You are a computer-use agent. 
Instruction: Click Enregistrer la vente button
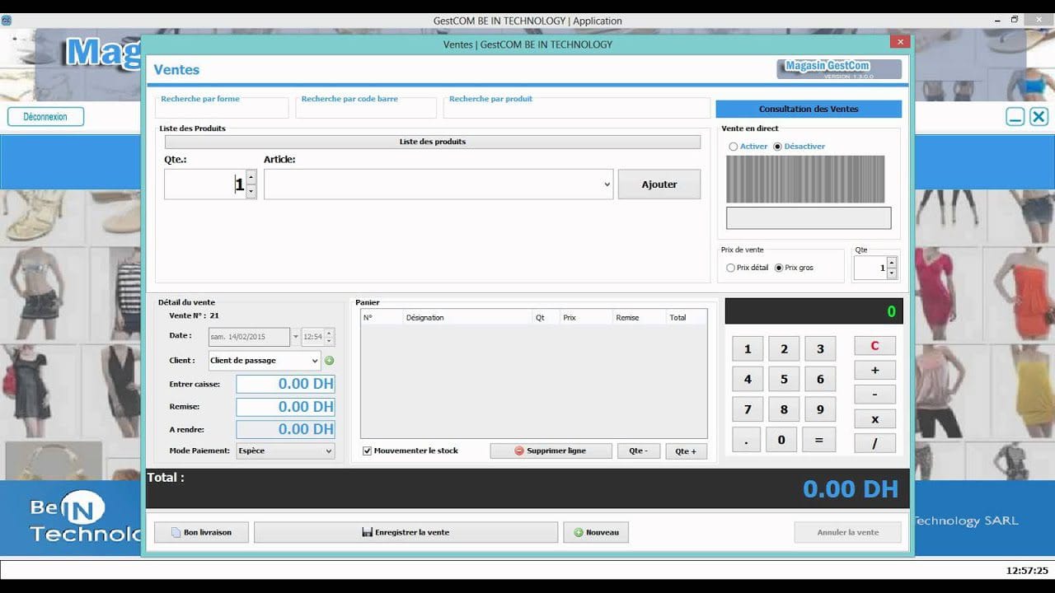click(x=406, y=532)
